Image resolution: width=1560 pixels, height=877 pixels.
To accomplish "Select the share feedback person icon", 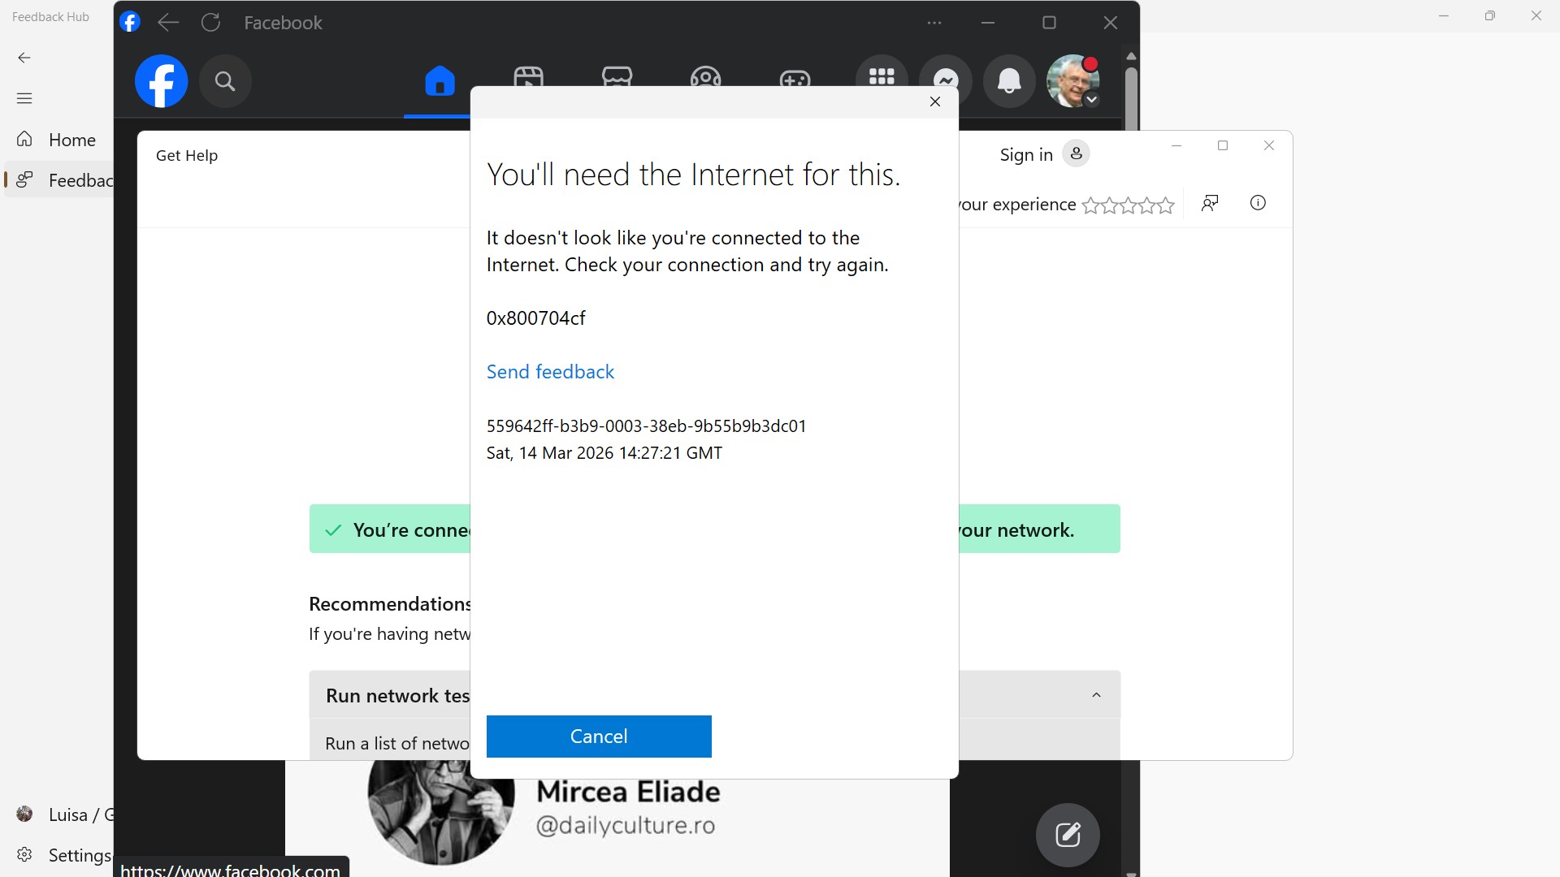I will pyautogui.click(x=1210, y=203).
